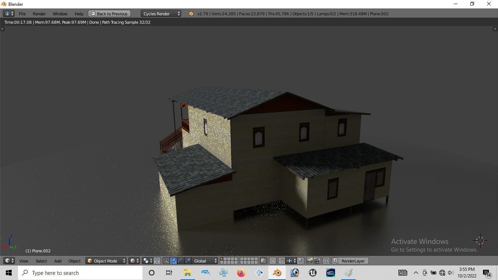Click the battery icon in system tray
Viewport: 498px width, 280px height.
(x=433, y=273)
